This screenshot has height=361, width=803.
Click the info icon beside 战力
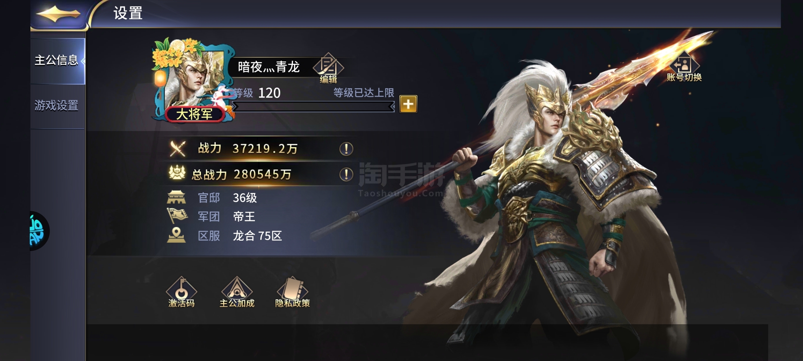[346, 149]
